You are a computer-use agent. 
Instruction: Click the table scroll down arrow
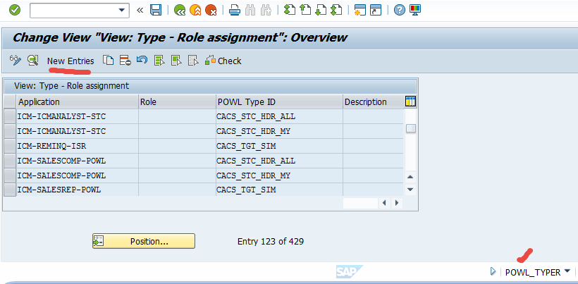411,190
